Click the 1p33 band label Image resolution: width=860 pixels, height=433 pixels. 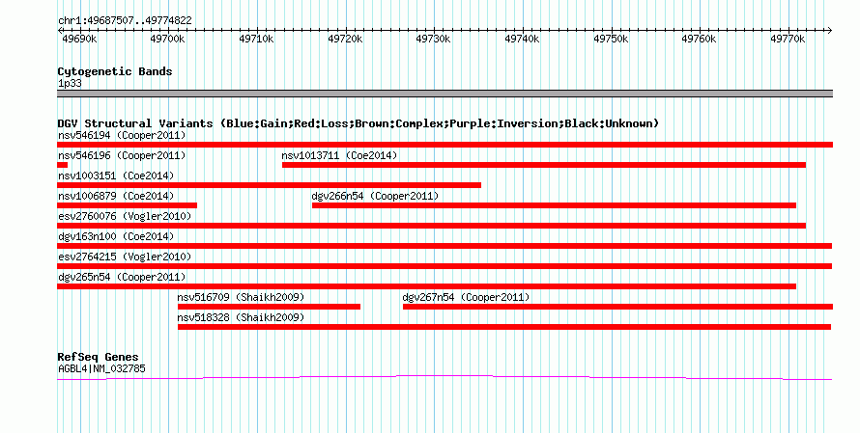click(x=70, y=84)
